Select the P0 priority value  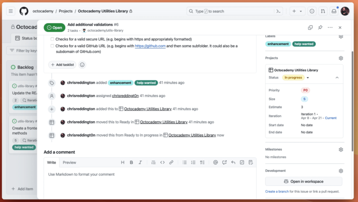[305, 90]
